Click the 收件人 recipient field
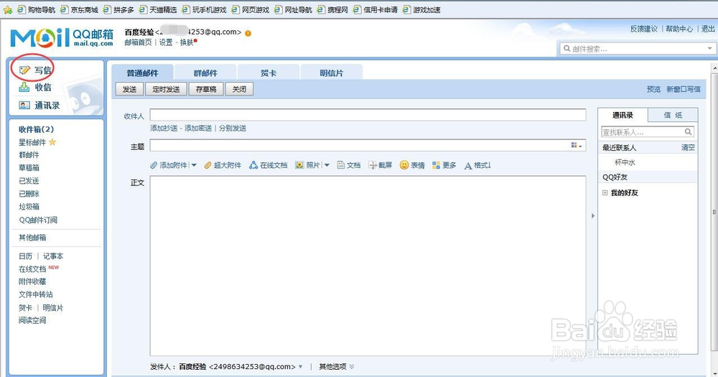Image resolution: width=718 pixels, height=377 pixels. pos(368,114)
